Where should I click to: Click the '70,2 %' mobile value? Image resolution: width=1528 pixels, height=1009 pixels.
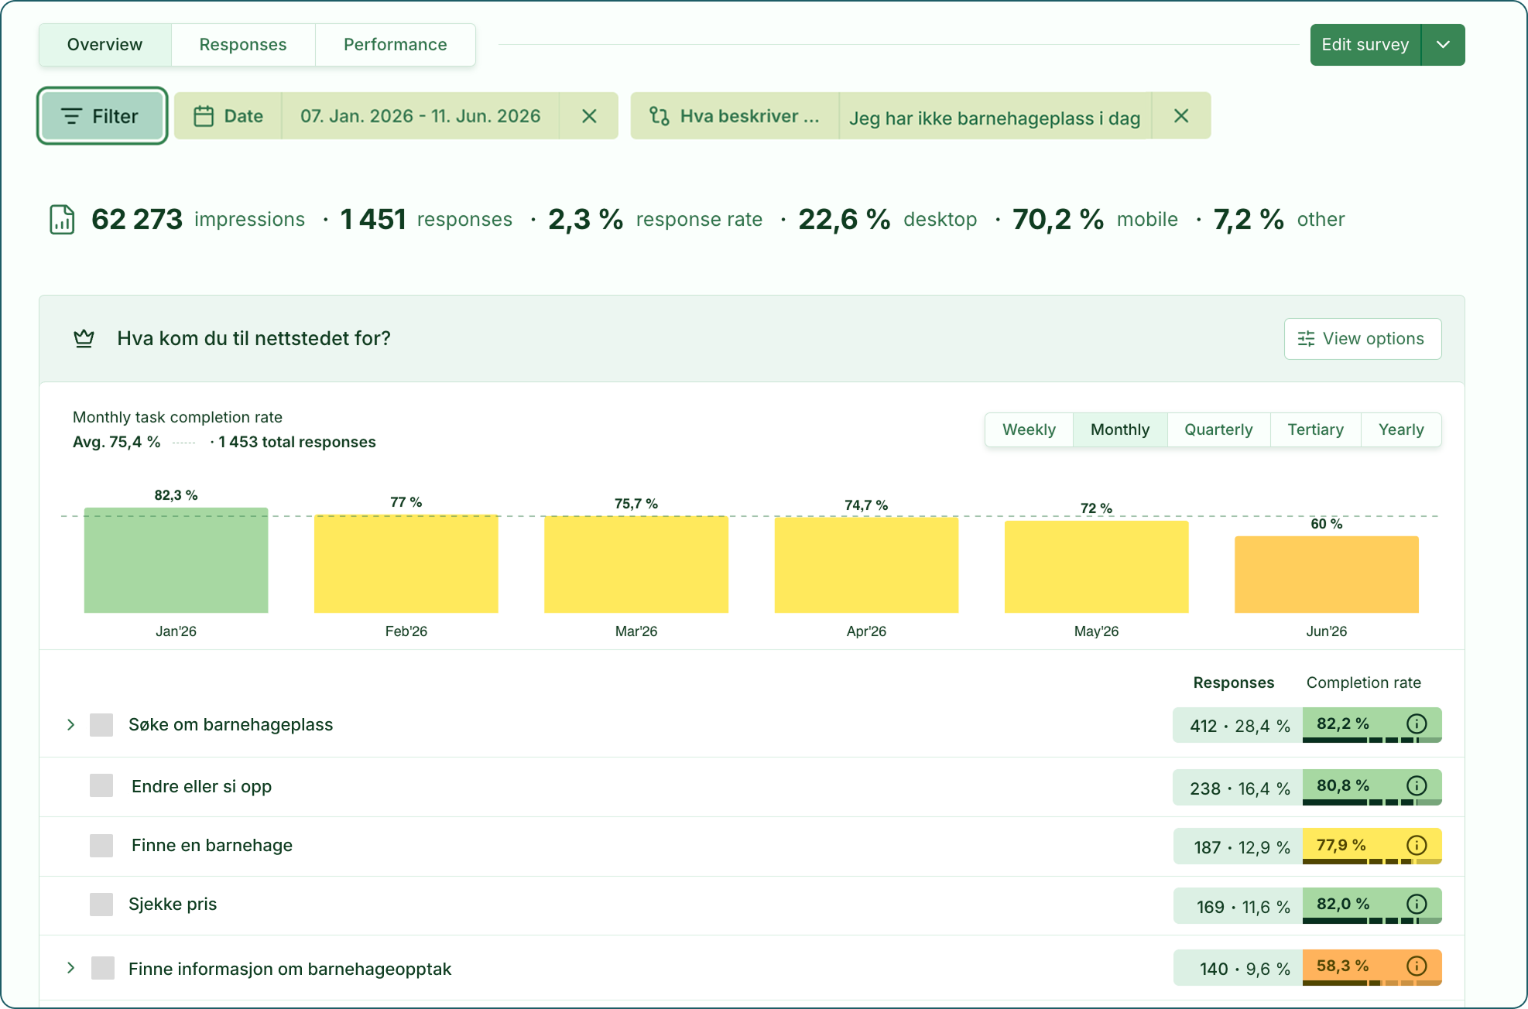1058,220
